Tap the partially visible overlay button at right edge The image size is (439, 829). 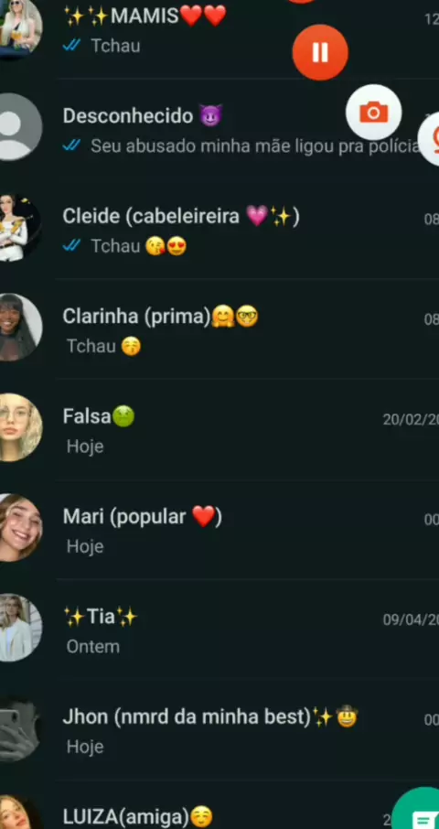tap(429, 138)
